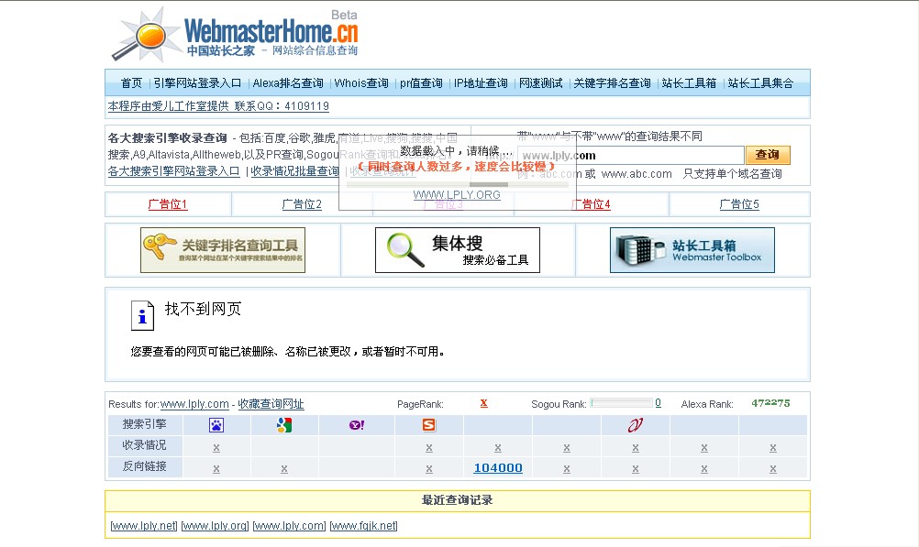The height and width of the screenshot is (547, 919).
Task: Open Alexa排名查询 in the nav bar
Action: tap(288, 83)
